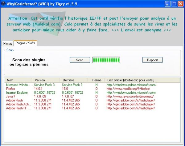This screenshot has height=146, width=185.
Task: Select the Adobe Flash Acti... row name
Action: 18,104
